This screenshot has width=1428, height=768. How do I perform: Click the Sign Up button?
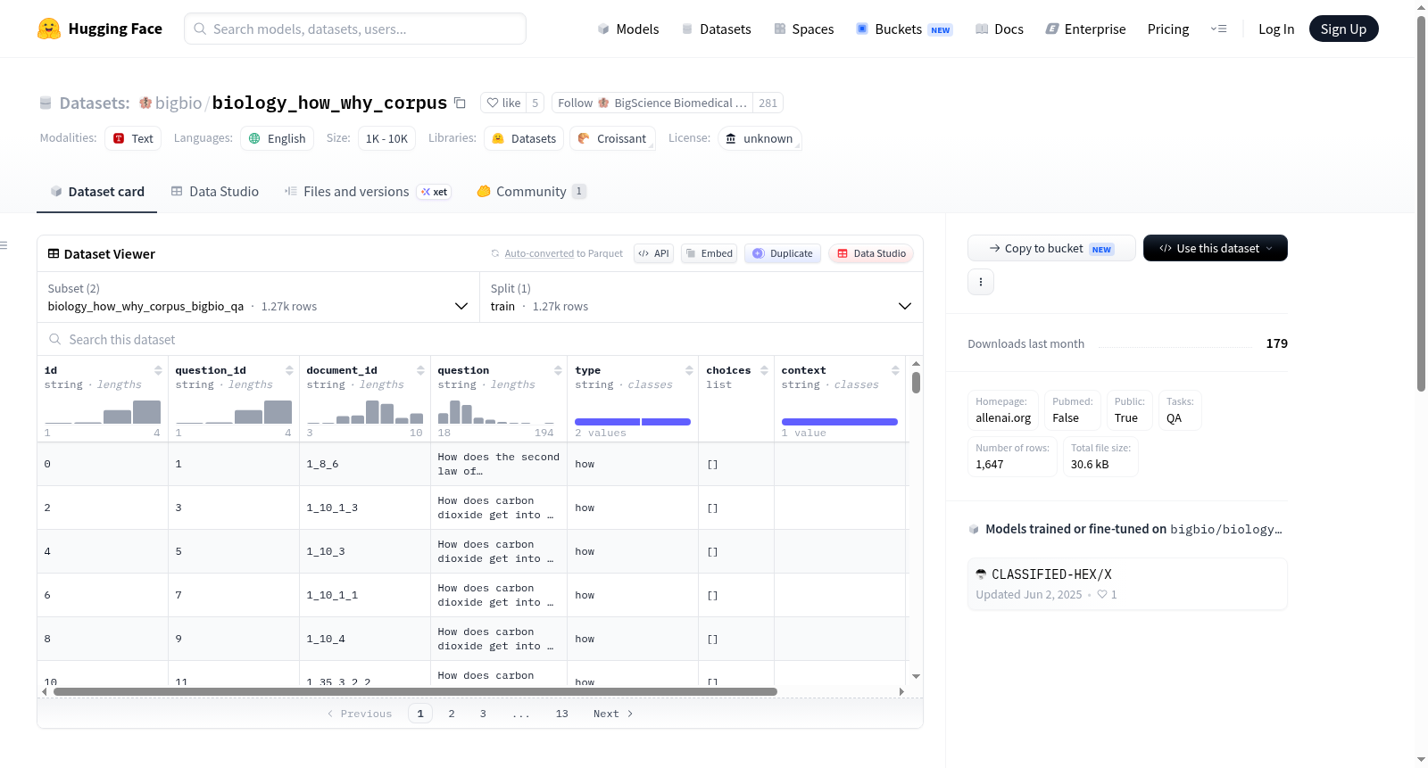point(1343,29)
